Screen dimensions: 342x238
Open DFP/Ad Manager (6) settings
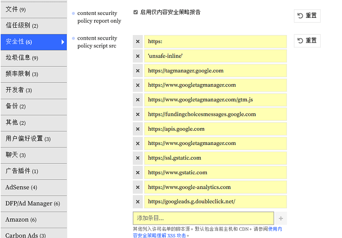[x=34, y=203]
